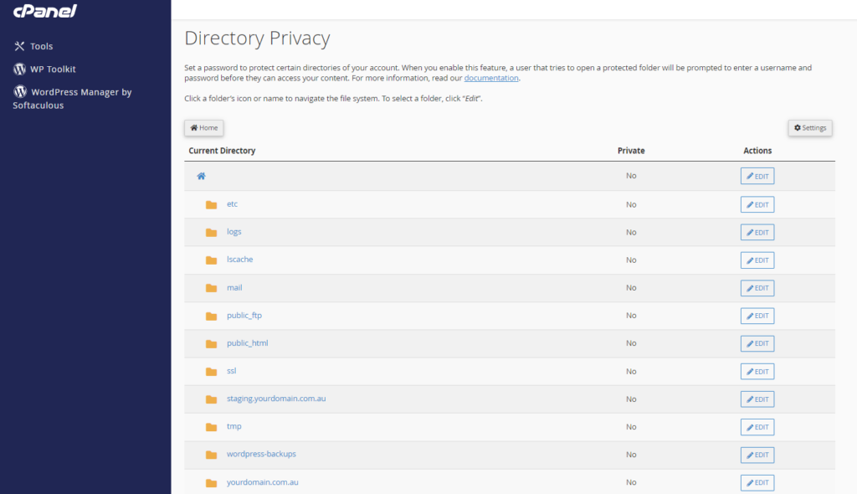Click the cPanel logo
The height and width of the screenshot is (494, 857).
pos(45,10)
